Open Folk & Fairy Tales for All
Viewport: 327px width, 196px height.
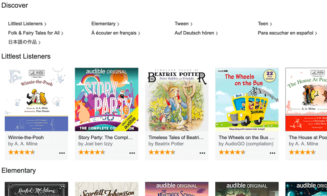[x=36, y=33]
